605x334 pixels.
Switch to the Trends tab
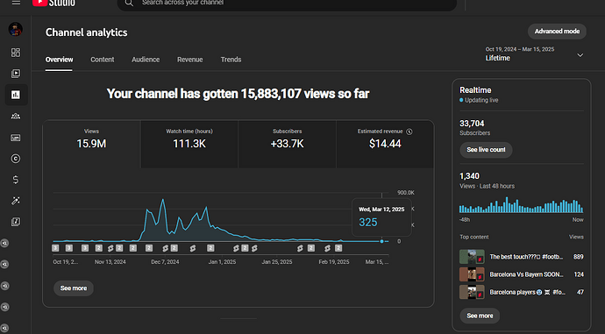click(x=231, y=60)
